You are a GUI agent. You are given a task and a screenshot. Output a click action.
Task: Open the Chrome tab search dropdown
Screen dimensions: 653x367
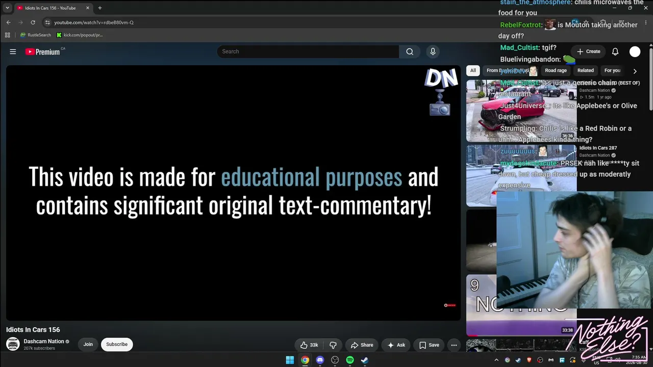click(7, 8)
